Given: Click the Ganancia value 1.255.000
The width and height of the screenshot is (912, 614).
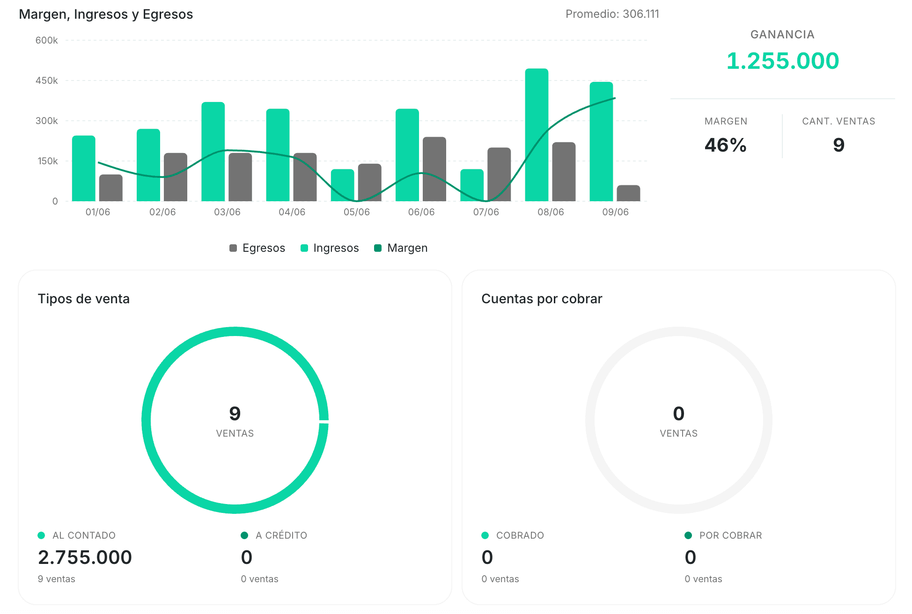Looking at the screenshot, I should tap(783, 61).
